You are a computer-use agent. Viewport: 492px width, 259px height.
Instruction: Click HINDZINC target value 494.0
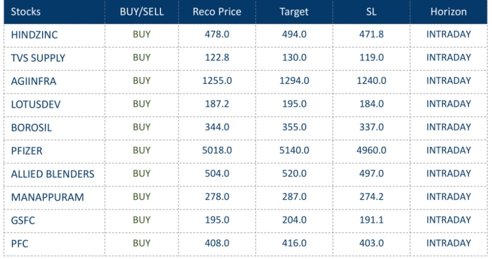pyautogui.click(x=294, y=34)
